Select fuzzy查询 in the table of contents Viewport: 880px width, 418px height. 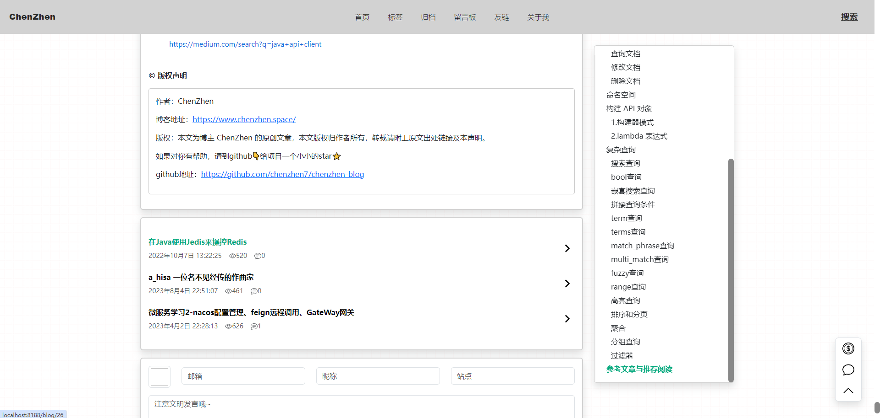point(627,273)
